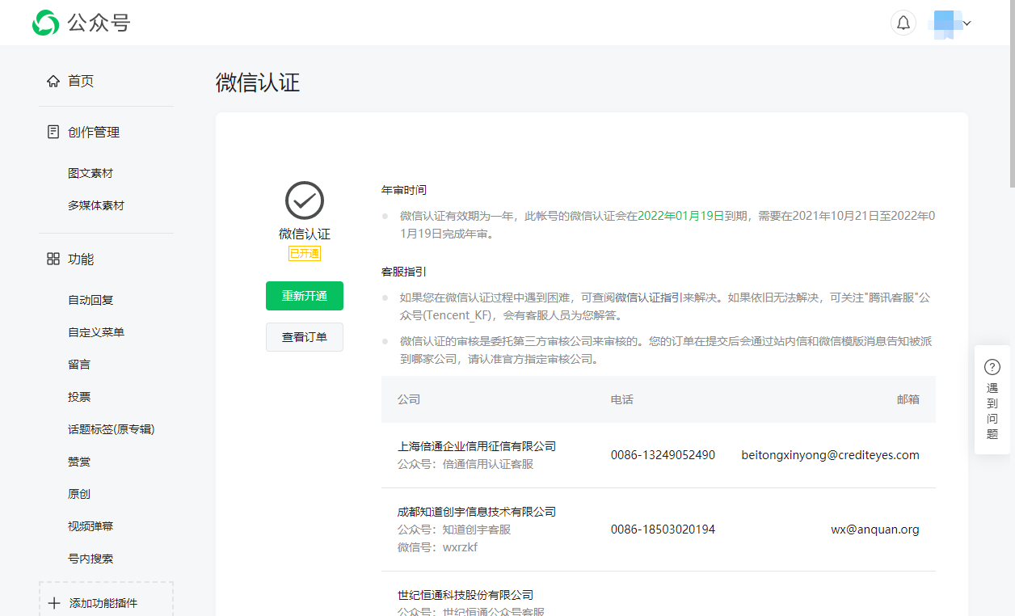Click the home icon in sidebar
The image size is (1015, 616).
53,81
